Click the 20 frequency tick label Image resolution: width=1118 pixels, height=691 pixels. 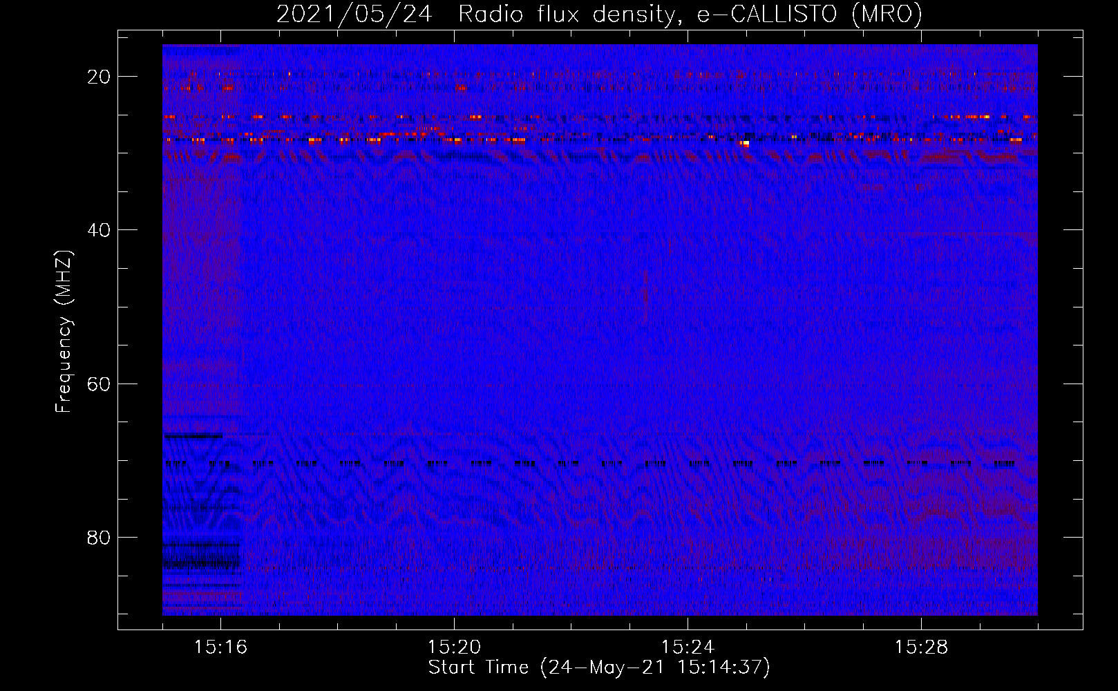[x=99, y=77]
